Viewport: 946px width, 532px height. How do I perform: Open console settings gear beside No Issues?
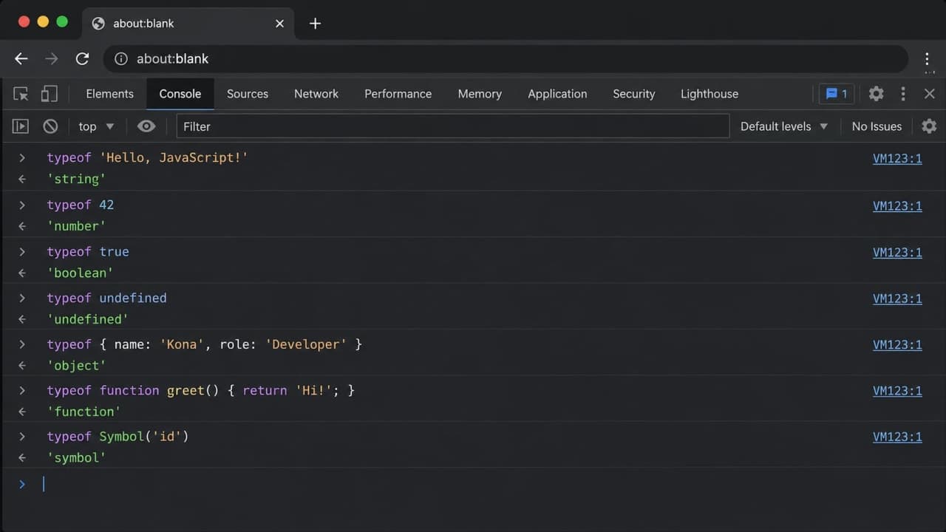click(x=929, y=126)
